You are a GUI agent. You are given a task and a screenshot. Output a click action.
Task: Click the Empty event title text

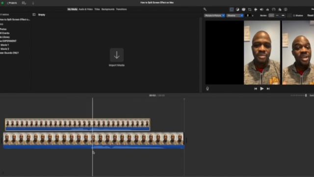[x=42, y=15]
